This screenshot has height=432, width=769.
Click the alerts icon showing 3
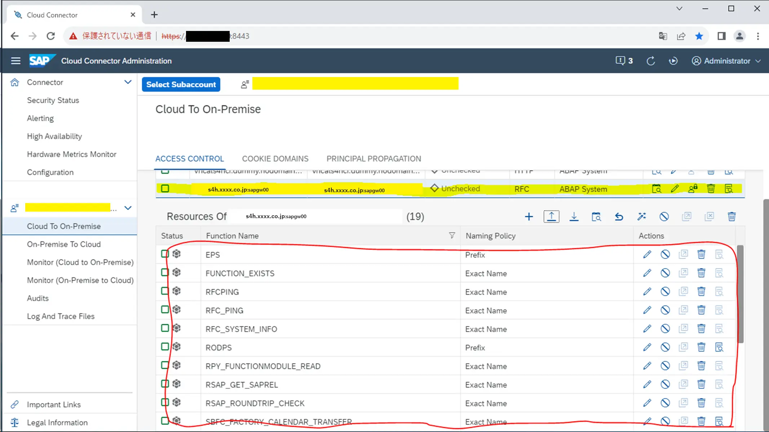624,61
